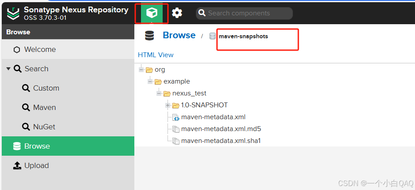415x190 pixels.
Task: Open Maven search
Action: click(x=68, y=107)
